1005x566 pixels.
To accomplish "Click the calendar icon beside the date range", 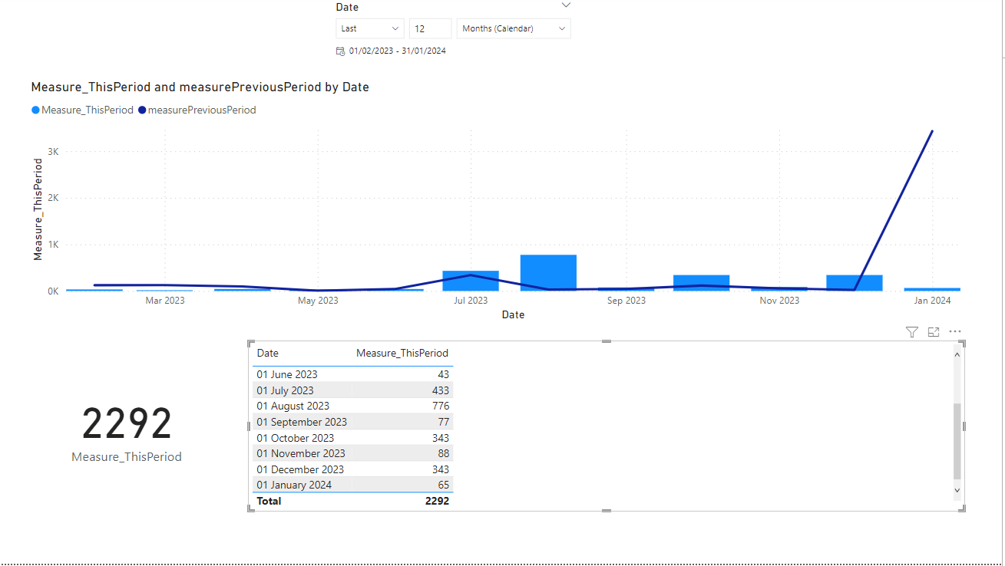I will point(340,51).
